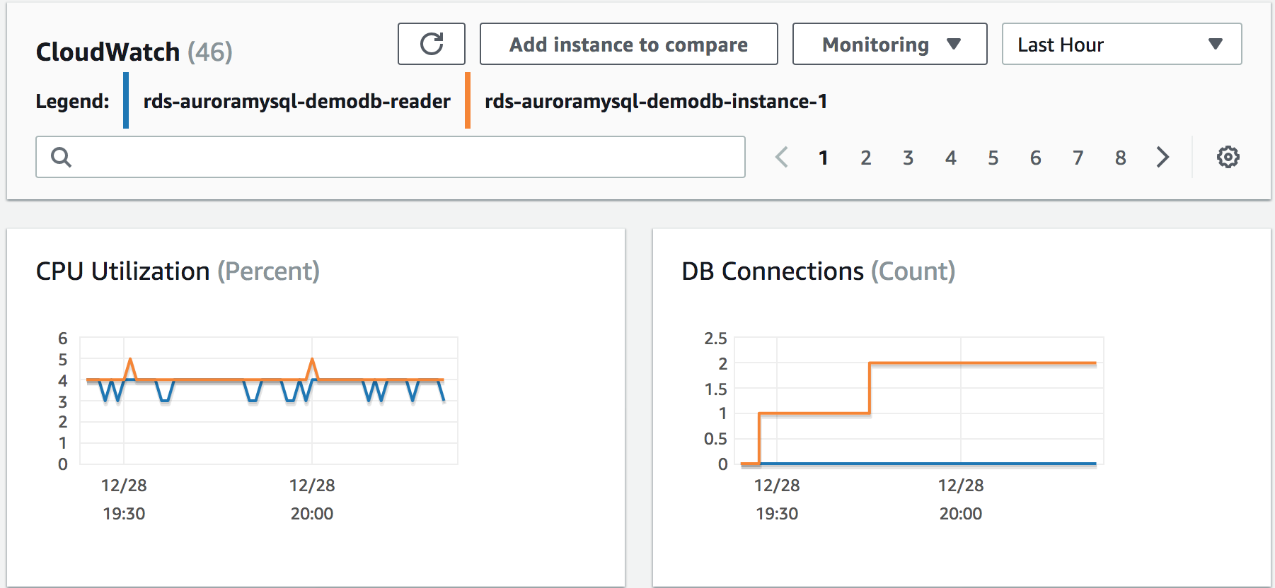Click Add instance to compare button

628,44
